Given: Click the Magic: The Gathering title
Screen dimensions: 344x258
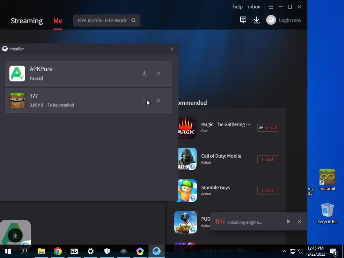Looking at the screenshot, I should (x=226, y=124).
